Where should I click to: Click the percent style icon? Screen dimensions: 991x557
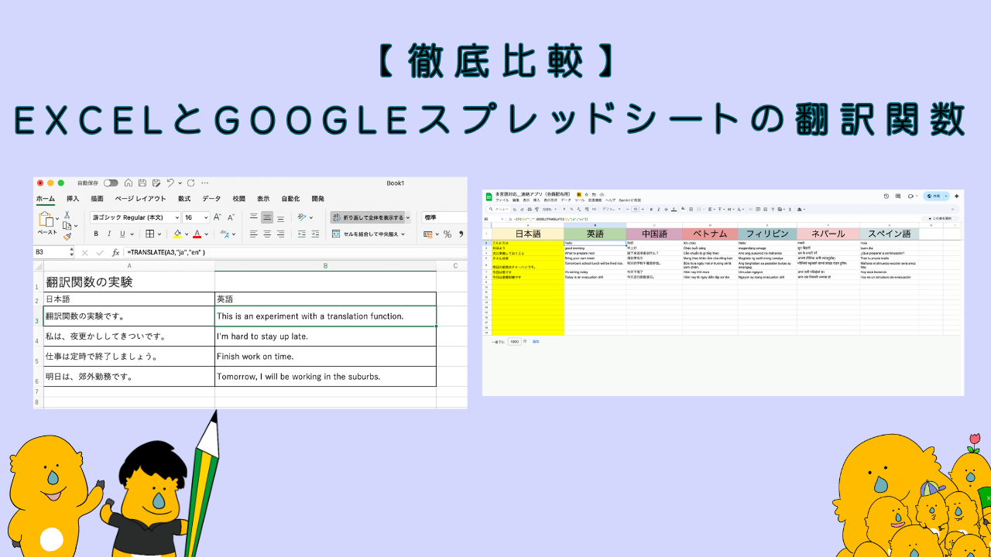click(447, 234)
